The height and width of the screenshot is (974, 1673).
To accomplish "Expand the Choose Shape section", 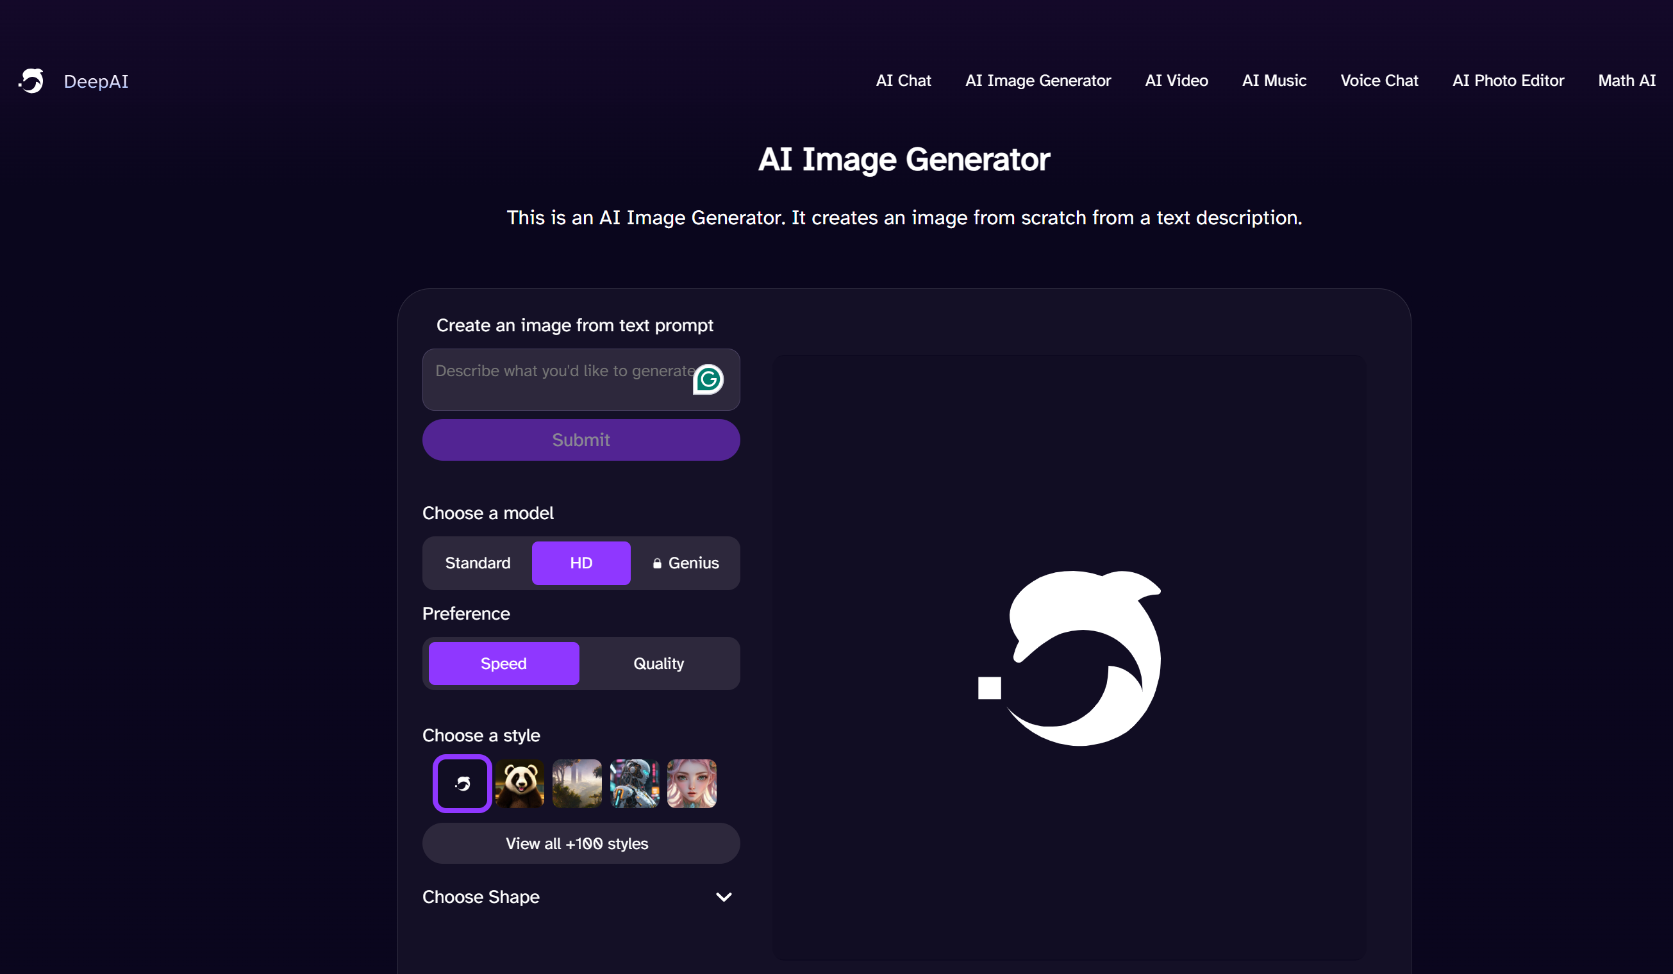I will (x=724, y=896).
